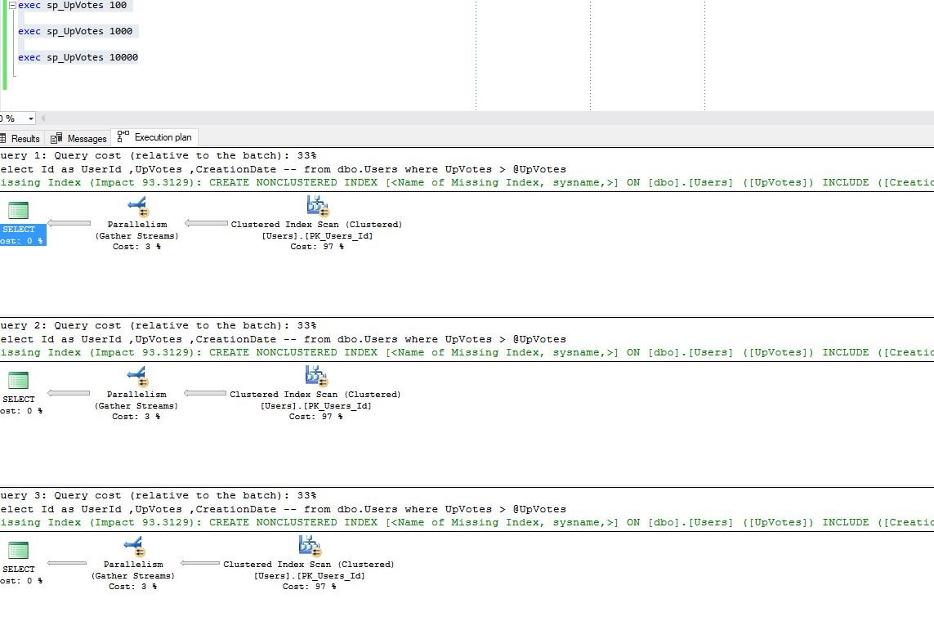Click Query 2's Clustered Index Scan icon

316,377
